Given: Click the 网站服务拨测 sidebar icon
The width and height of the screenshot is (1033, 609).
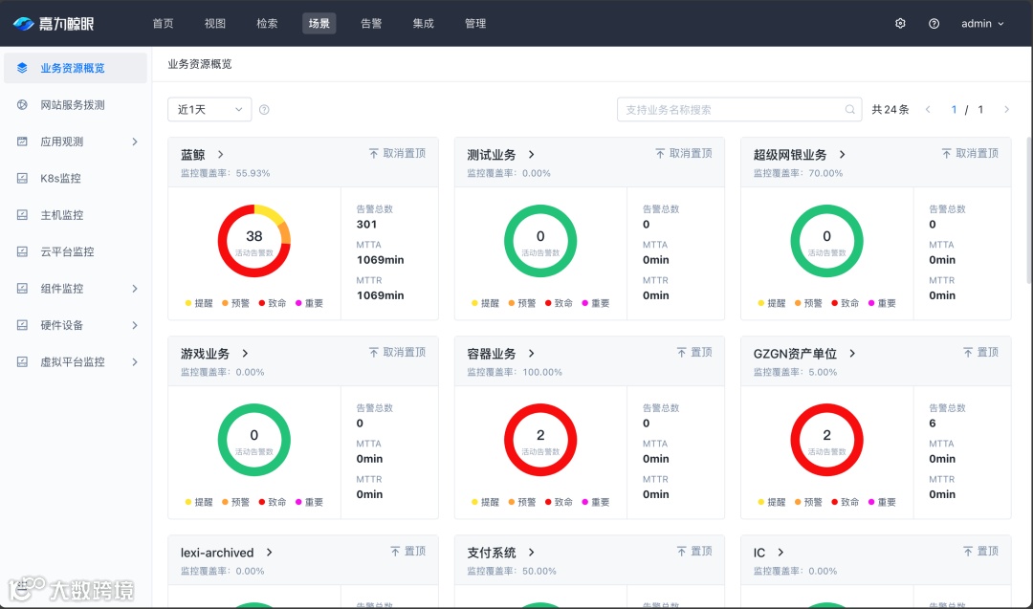Looking at the screenshot, I should point(22,104).
